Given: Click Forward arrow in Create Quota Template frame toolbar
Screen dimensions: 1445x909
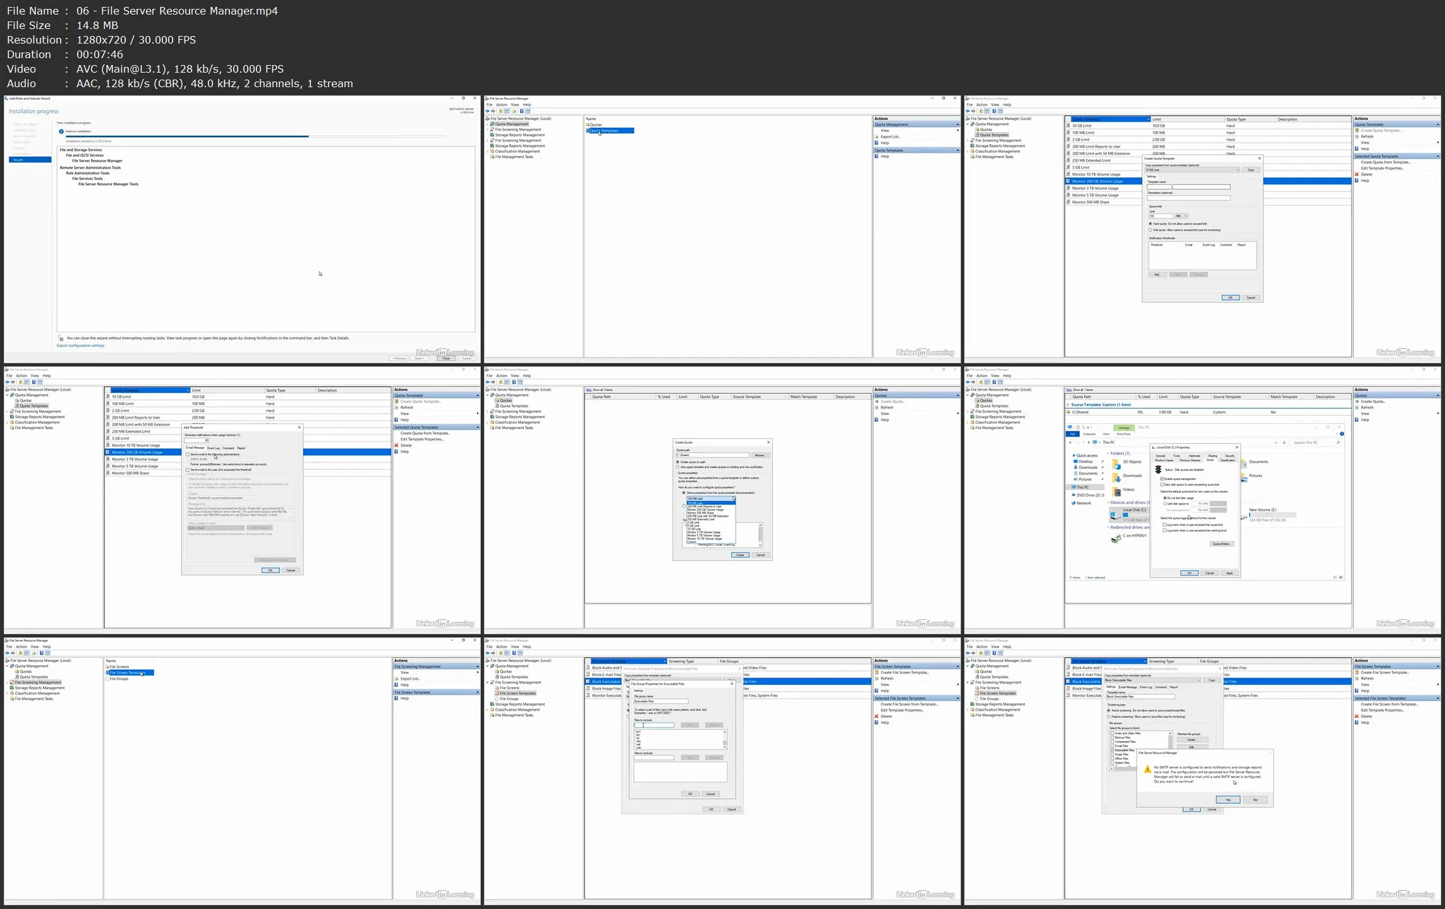Looking at the screenshot, I should tap(974, 111).
